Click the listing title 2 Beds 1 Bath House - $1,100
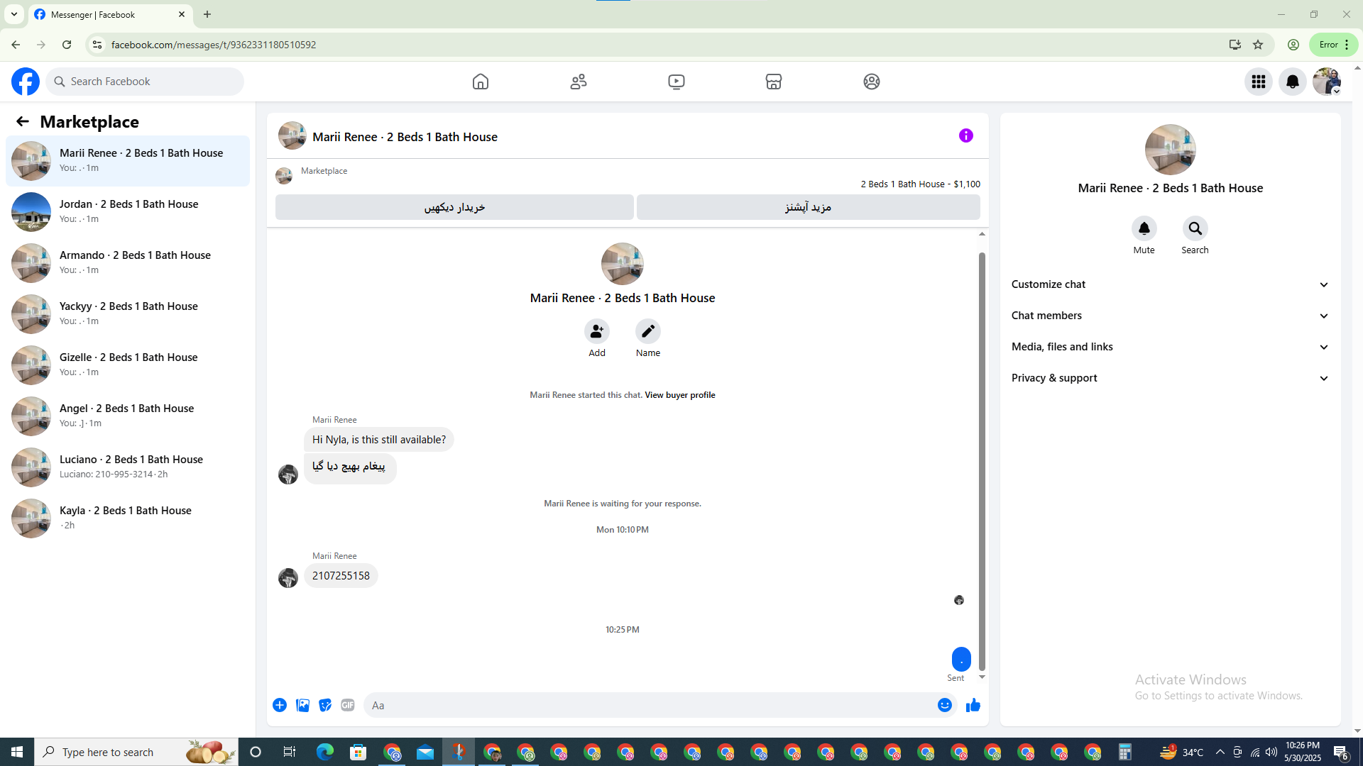The image size is (1363, 766). click(921, 184)
